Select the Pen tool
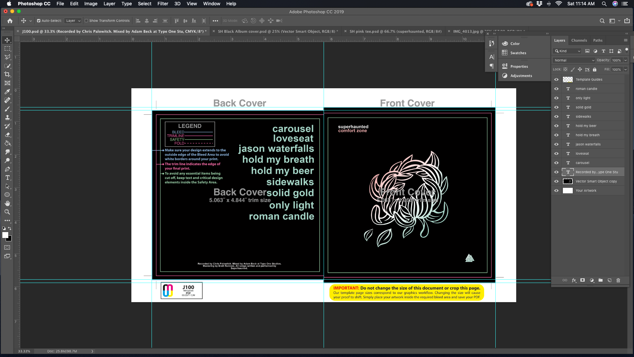This screenshot has height=357, width=634. coord(7,169)
